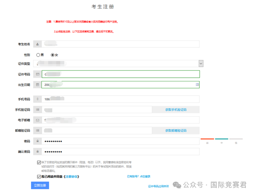Screen dimensions: 255x195
Task: Select the 男 gender radio button
Action: point(38,55)
